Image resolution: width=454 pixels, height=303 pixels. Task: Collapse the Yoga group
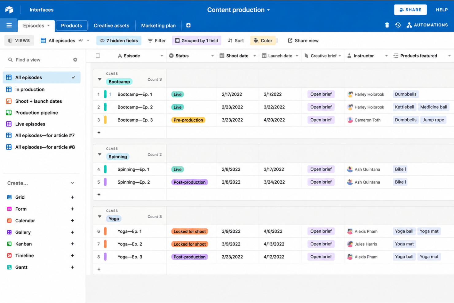point(100,216)
